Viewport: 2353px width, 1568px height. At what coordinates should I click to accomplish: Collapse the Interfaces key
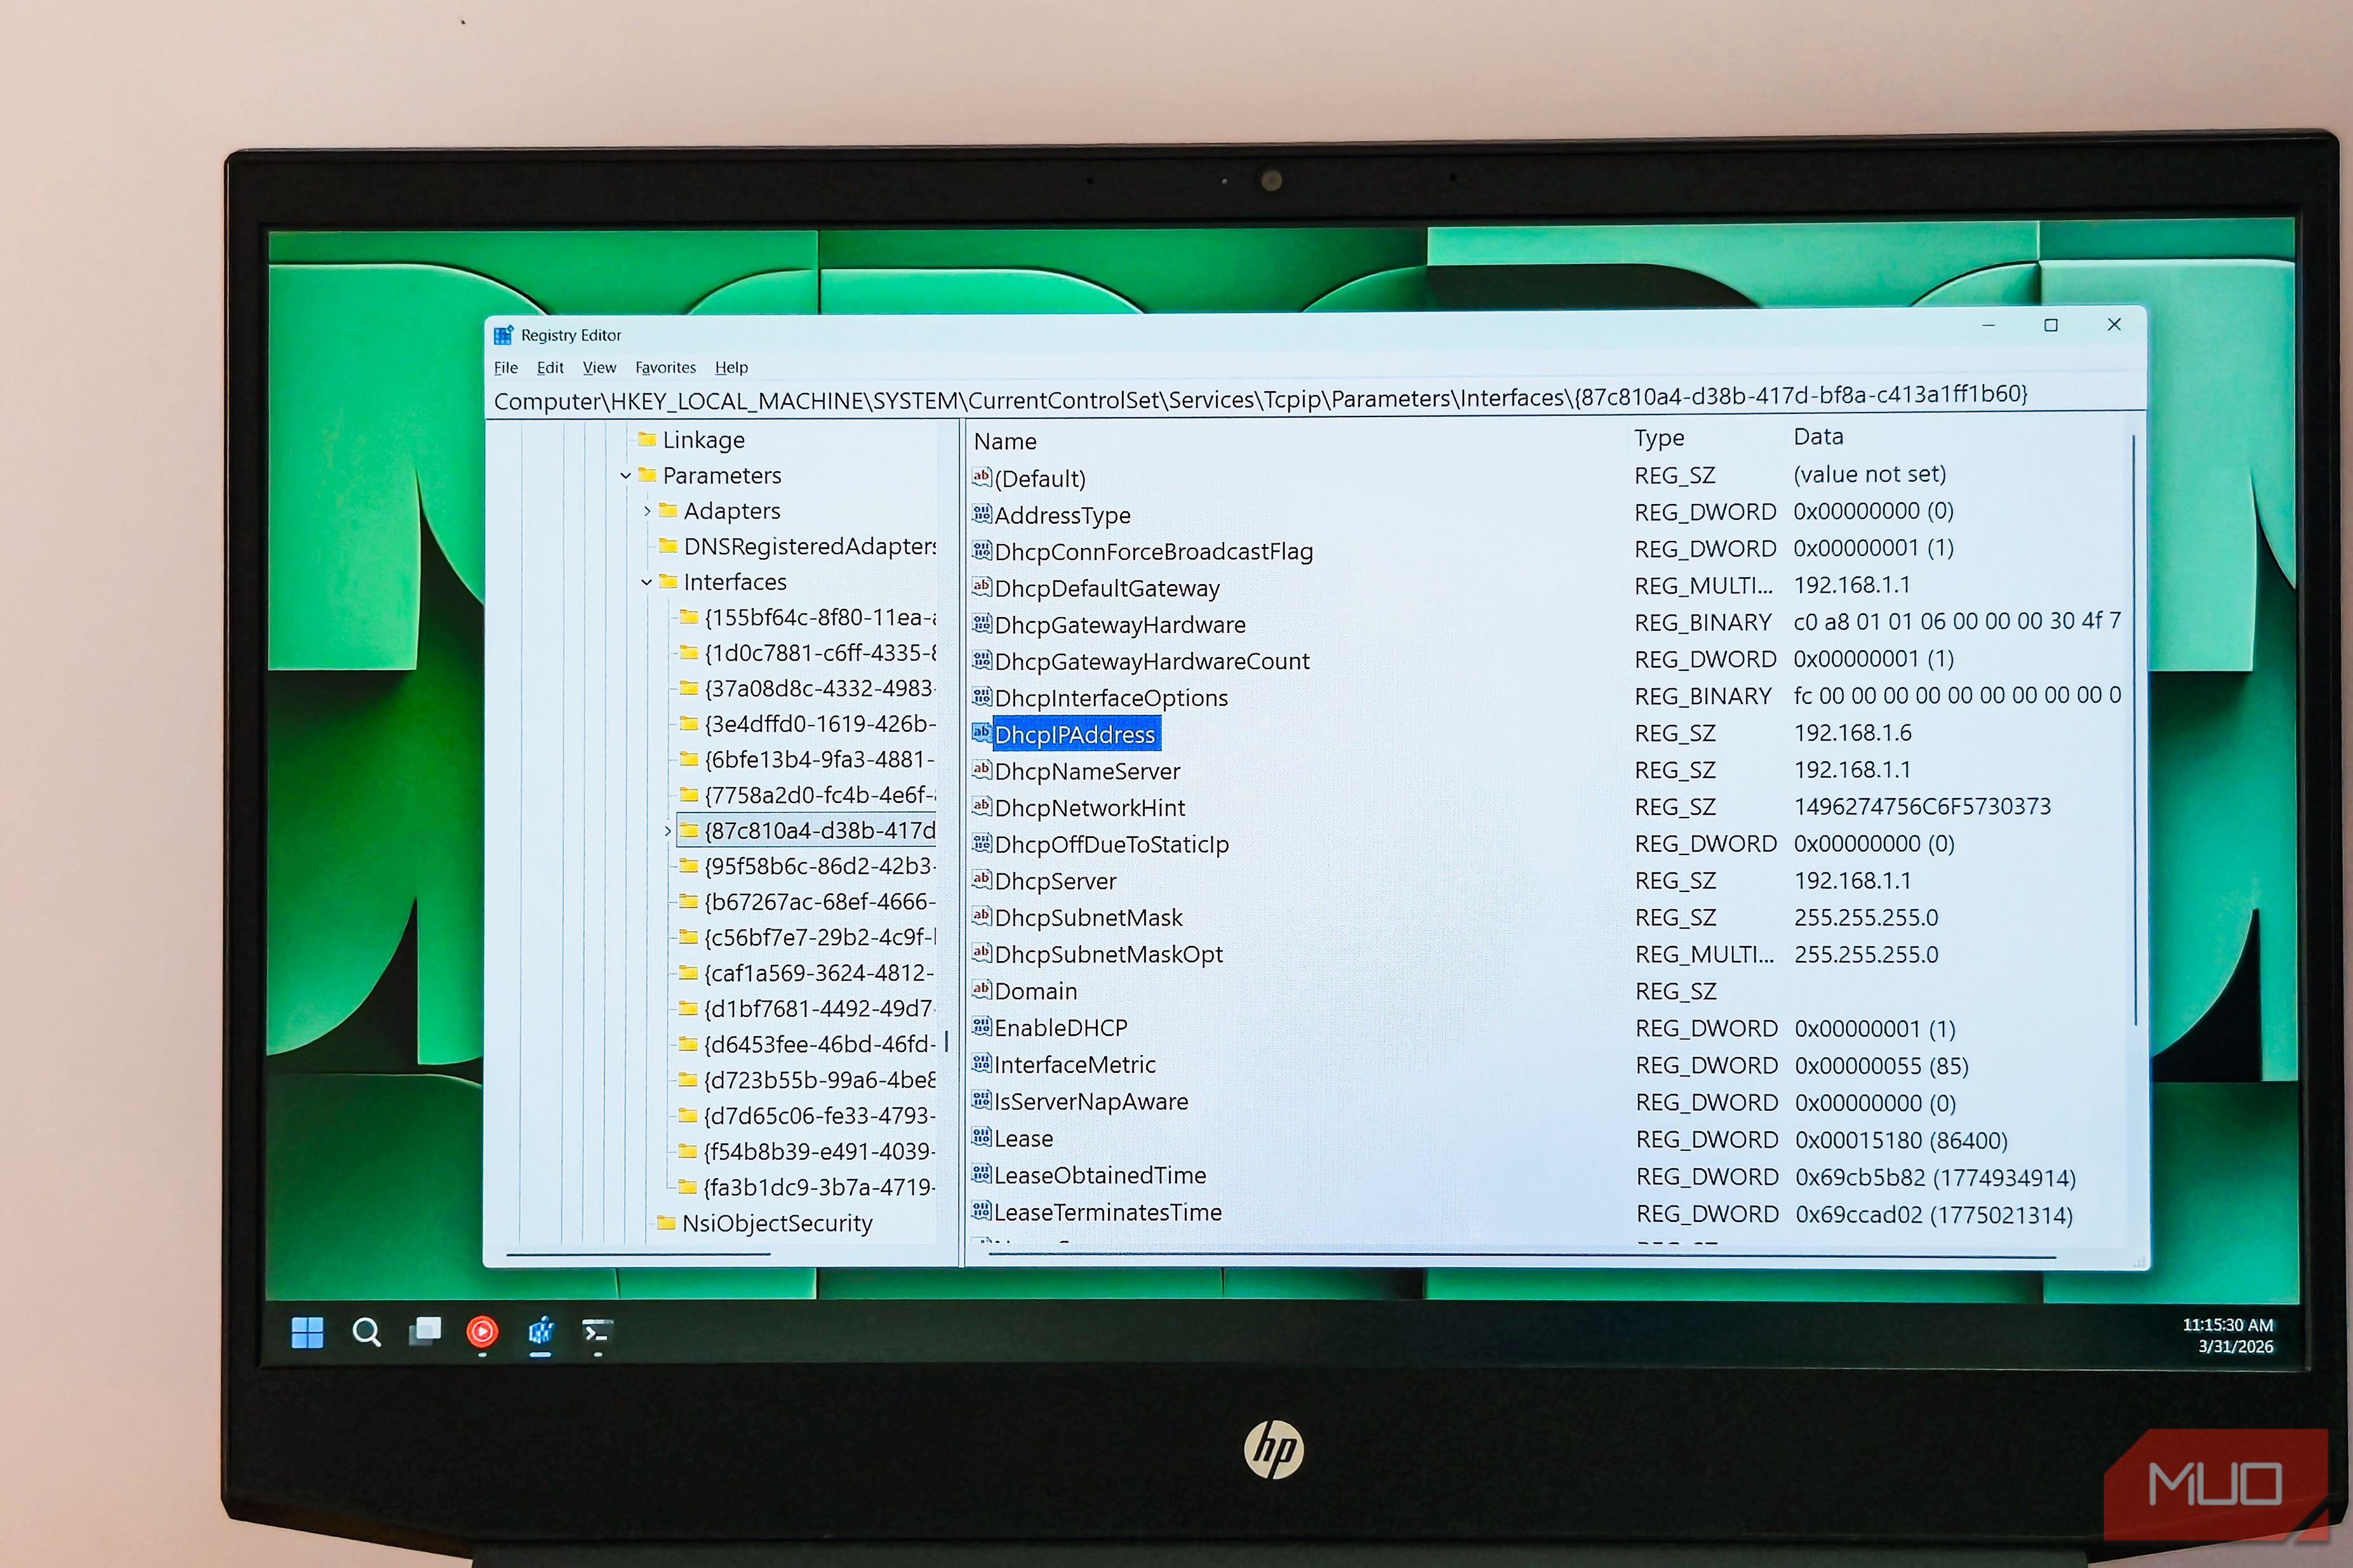coord(645,582)
